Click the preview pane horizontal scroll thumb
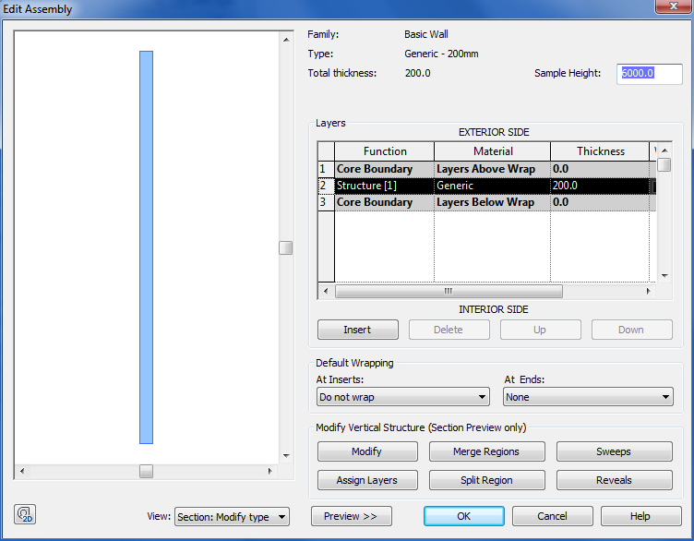694x541 pixels. (x=146, y=471)
